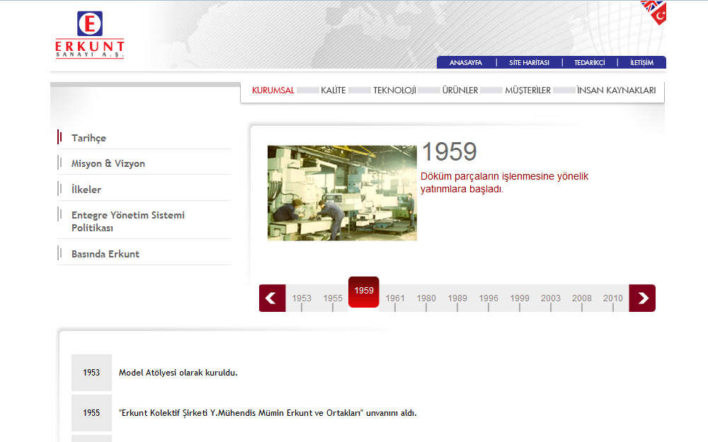Switch language via the British flag icon
Viewport: 708px width, 442px height.
coord(651,5)
